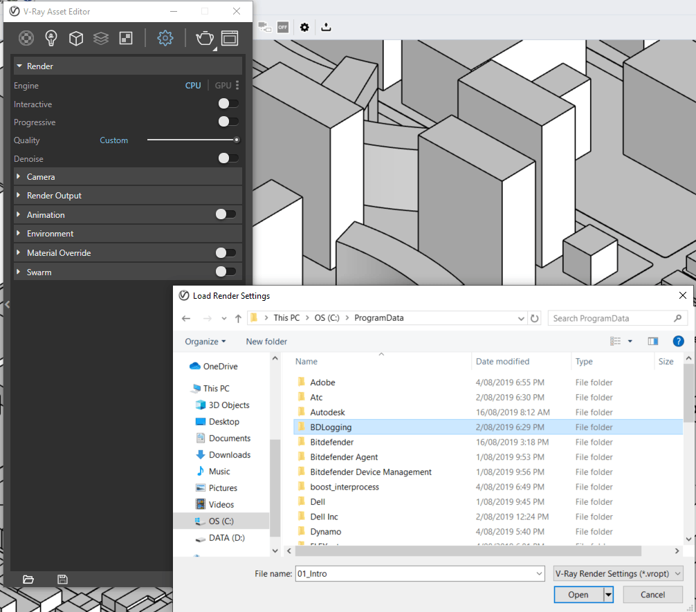Open file dialog help question mark
The image size is (696, 612).
(678, 341)
